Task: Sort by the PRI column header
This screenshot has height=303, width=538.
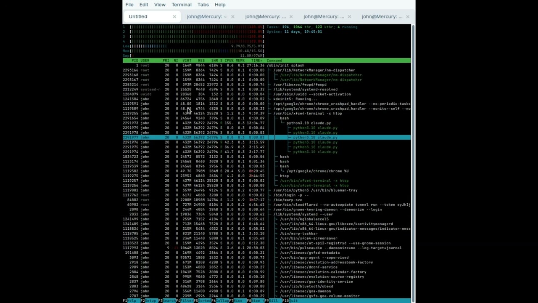Action: tap(166, 61)
